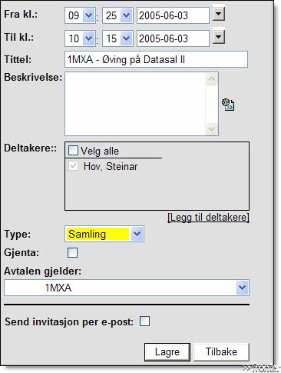281x373 pixels.
Task: Click the description box scroll down arrow
Action: click(x=212, y=128)
